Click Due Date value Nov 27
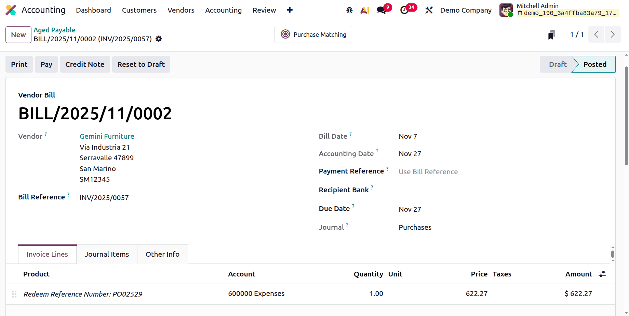 [410, 209]
